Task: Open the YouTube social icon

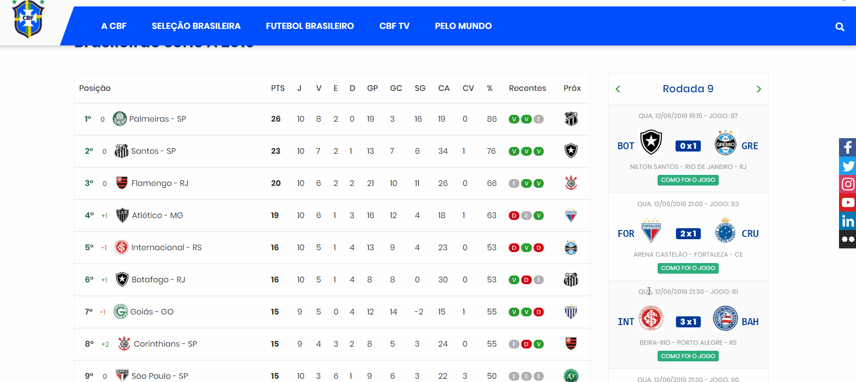Action: pos(847,202)
